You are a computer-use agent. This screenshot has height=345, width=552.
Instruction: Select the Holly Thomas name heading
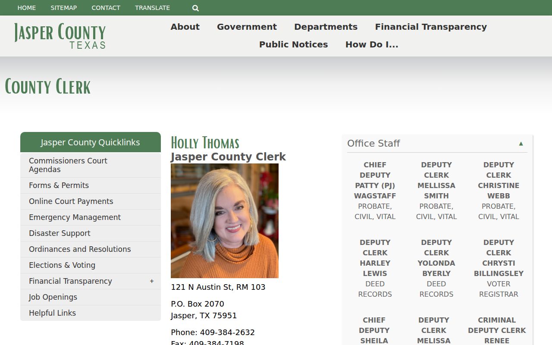click(205, 143)
